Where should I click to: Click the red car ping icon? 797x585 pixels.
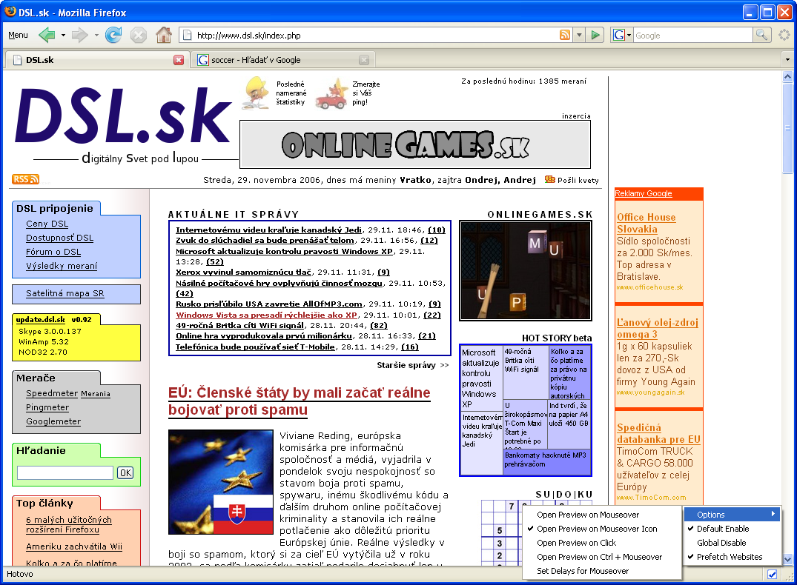(331, 94)
